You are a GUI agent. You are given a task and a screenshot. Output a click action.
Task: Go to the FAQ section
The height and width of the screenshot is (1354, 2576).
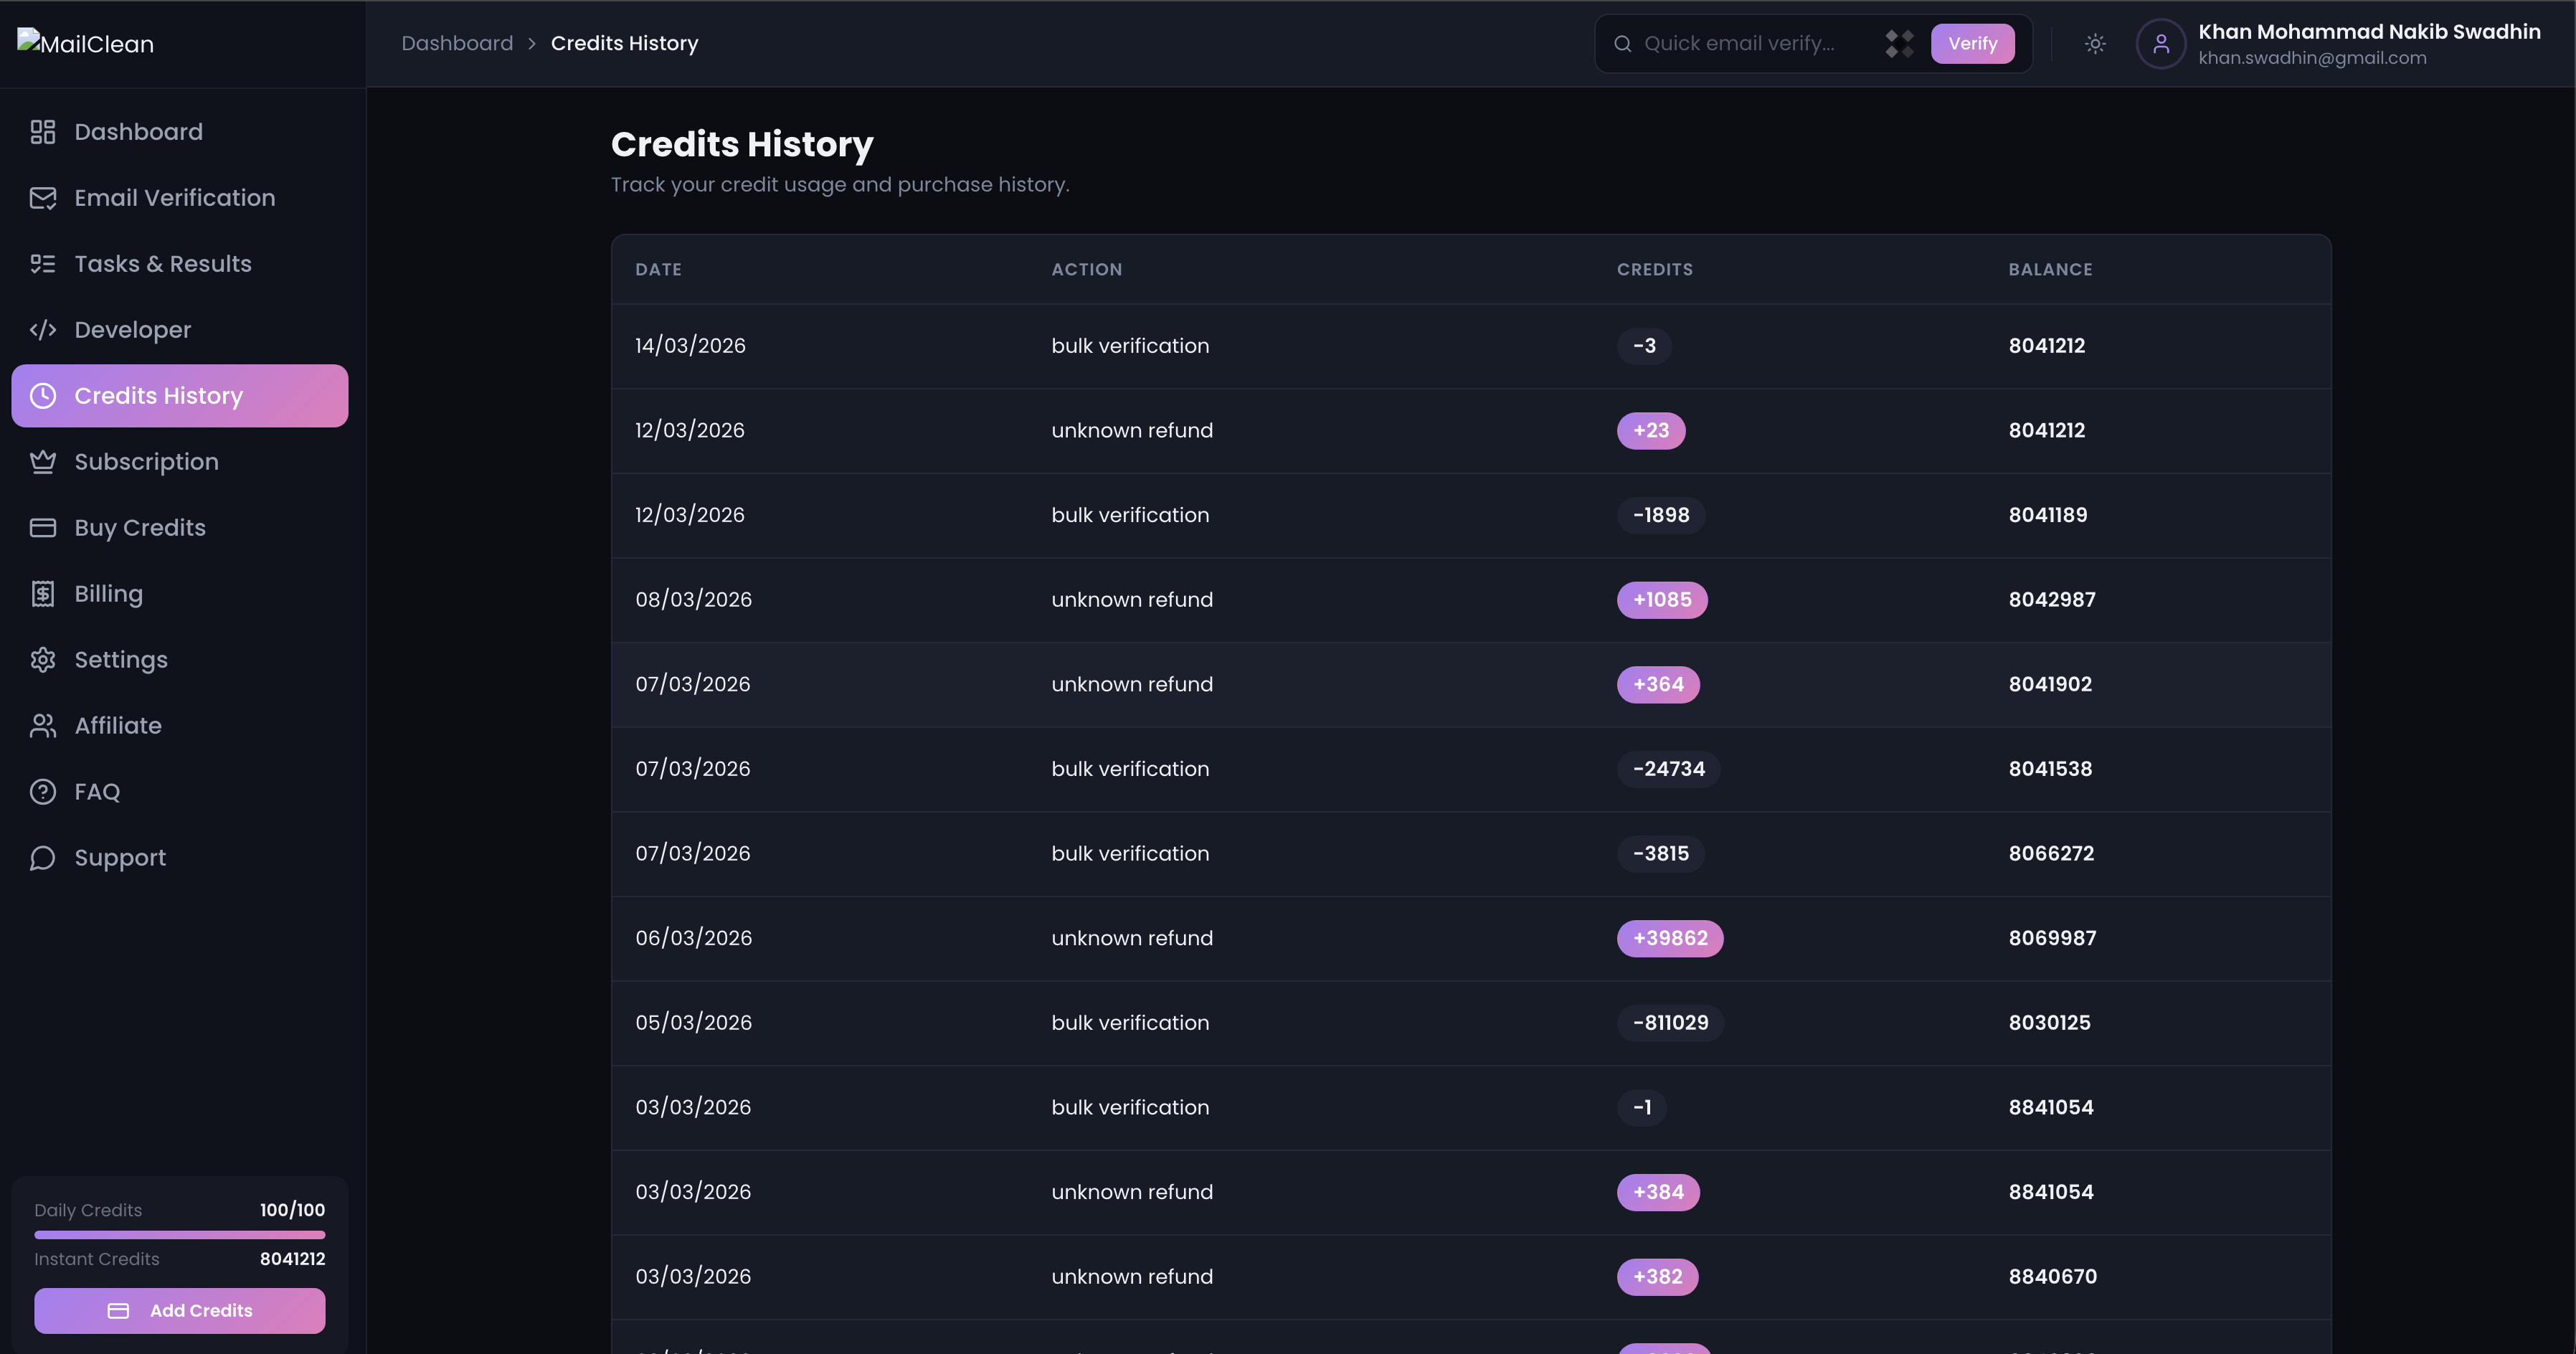point(97,792)
